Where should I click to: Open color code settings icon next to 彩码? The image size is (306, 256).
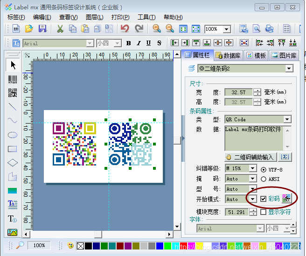coord(286,198)
